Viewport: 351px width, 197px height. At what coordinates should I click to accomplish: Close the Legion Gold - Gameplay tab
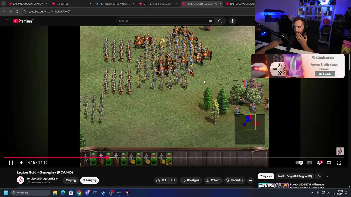(x=220, y=4)
